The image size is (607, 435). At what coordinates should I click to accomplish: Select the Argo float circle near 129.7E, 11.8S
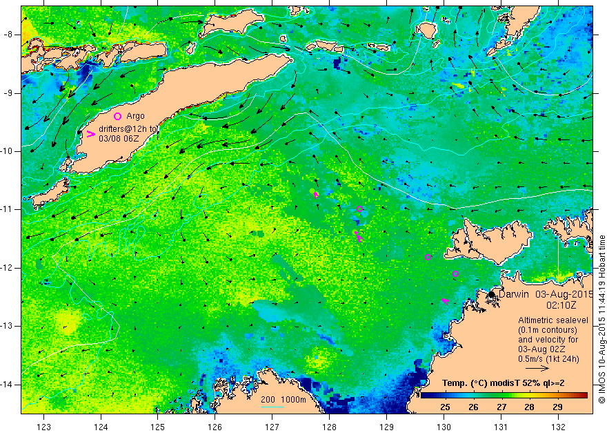(x=428, y=258)
